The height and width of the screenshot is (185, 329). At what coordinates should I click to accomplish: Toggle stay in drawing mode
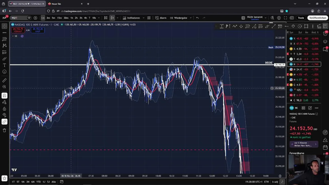tap(4, 102)
